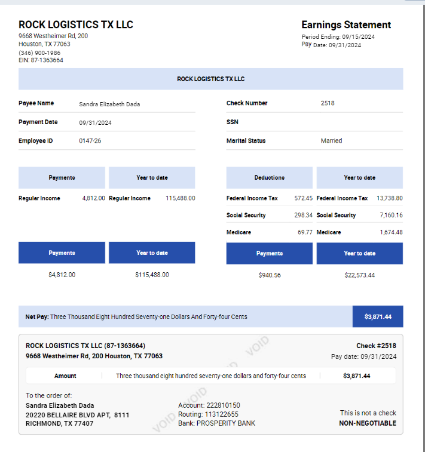Screen dimensions: 425x452
Task: Click the $4,812.00 payments total
Action: pos(62,275)
